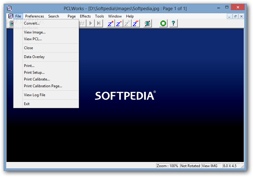Click the last page skip arrow icon

[99, 23]
